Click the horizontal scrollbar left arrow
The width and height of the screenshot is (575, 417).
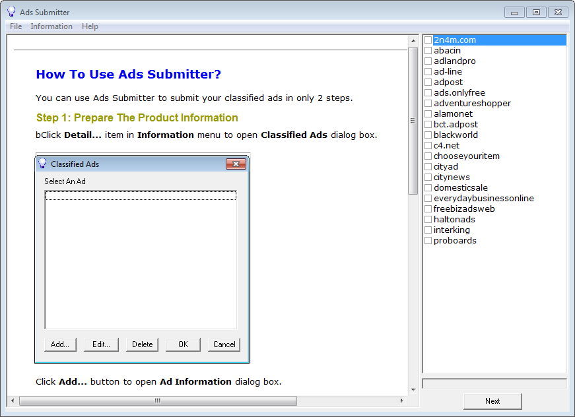pyautogui.click(x=13, y=401)
